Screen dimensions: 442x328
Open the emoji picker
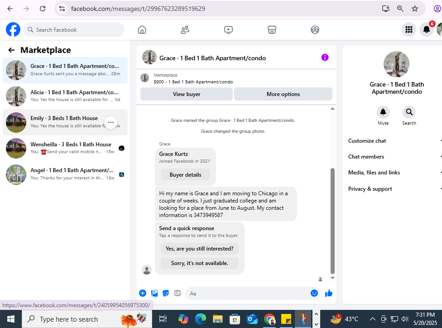click(314, 293)
